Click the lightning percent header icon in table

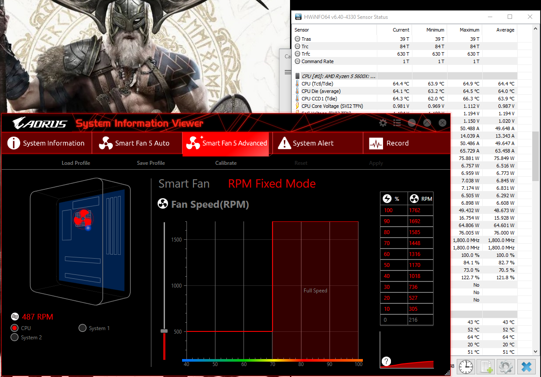point(387,199)
